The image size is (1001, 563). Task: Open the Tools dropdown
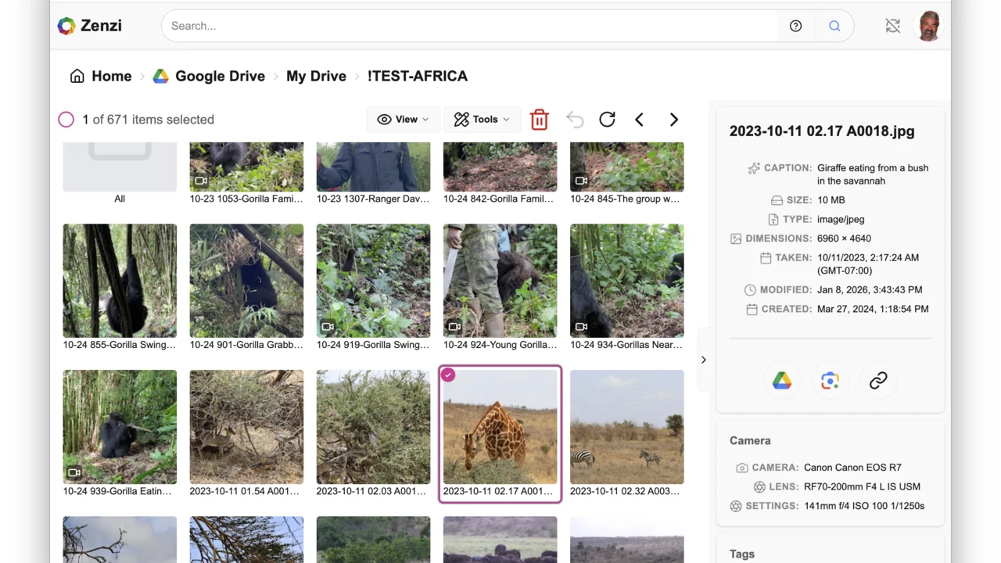click(482, 120)
